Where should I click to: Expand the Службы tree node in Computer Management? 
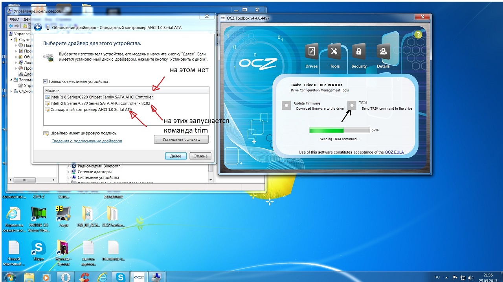pyautogui.click(x=11, y=91)
